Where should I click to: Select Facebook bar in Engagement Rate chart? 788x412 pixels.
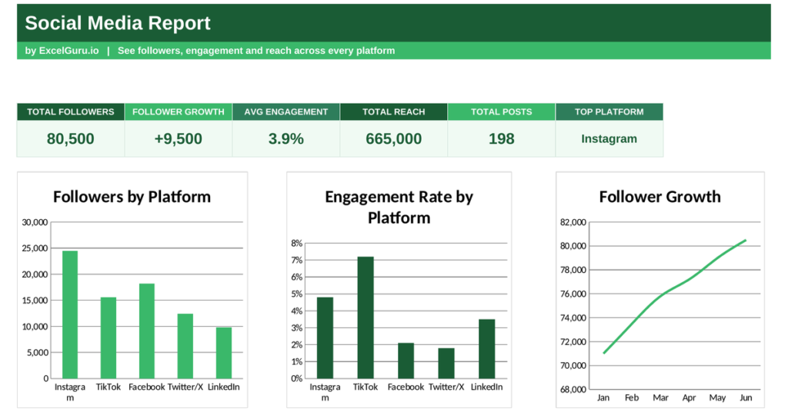pyautogui.click(x=406, y=360)
